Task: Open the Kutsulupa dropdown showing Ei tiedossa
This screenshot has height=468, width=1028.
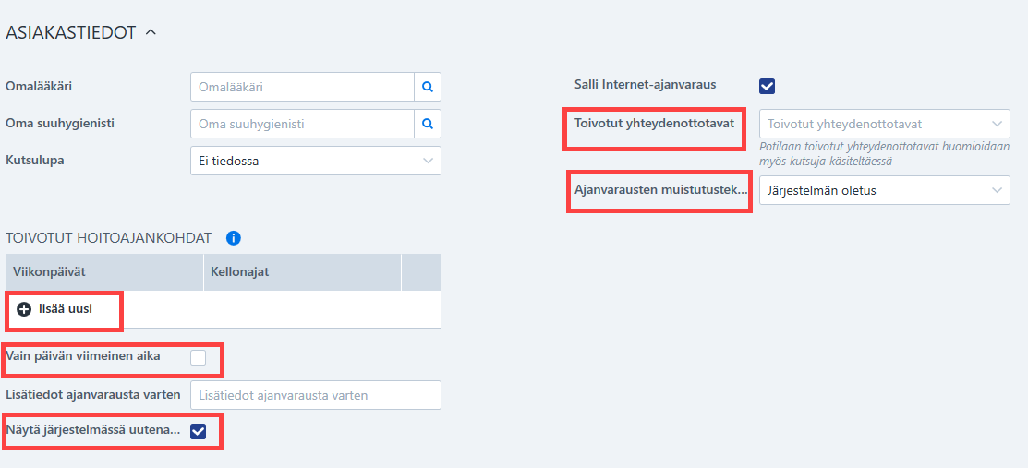Action: (316, 161)
